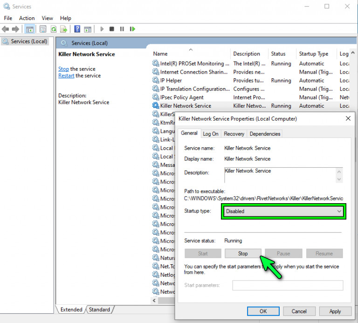Select the Standard view tab at bottom
The image size is (358, 323).
click(x=99, y=309)
